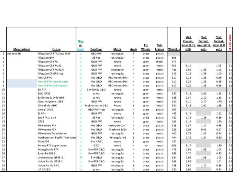
Task: Click the Amtrak F7A Lenz decoder cell
Action: point(53,82)
